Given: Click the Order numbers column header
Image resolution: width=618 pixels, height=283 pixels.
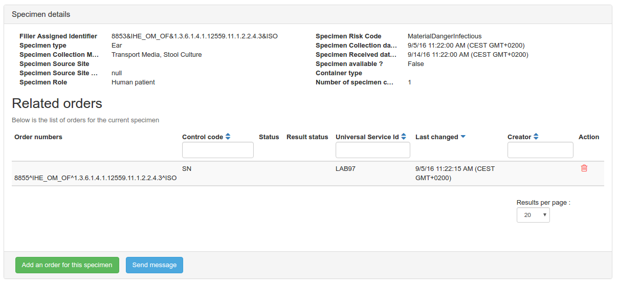Looking at the screenshot, I should [38, 137].
